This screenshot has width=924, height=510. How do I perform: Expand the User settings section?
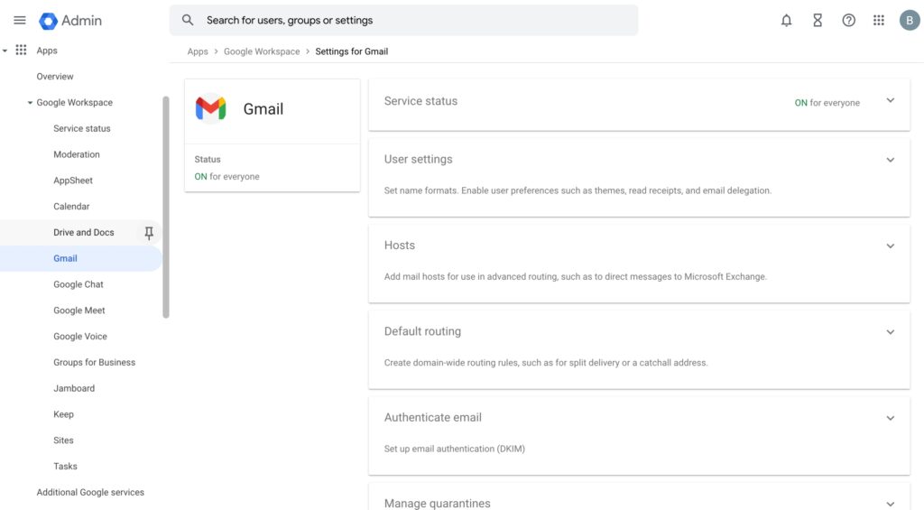(890, 160)
